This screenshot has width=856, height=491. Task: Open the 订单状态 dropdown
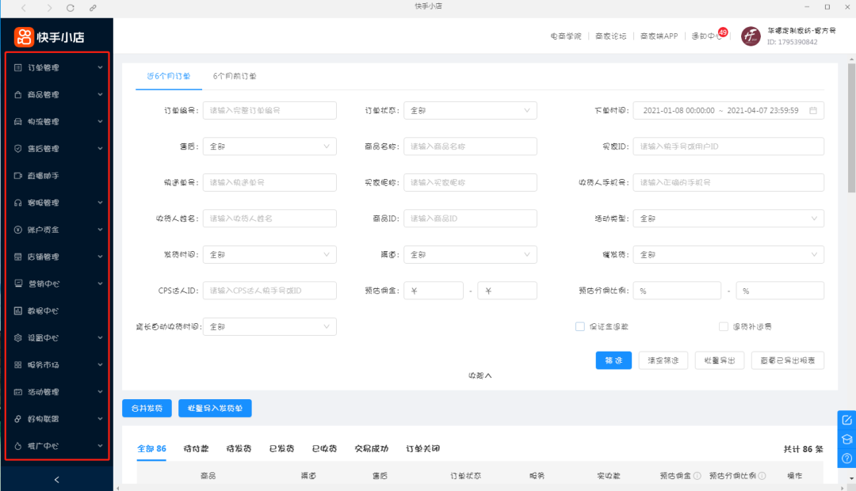[x=469, y=111]
